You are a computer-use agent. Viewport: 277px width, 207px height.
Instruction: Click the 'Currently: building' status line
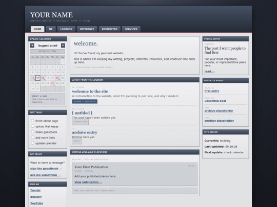217,141
